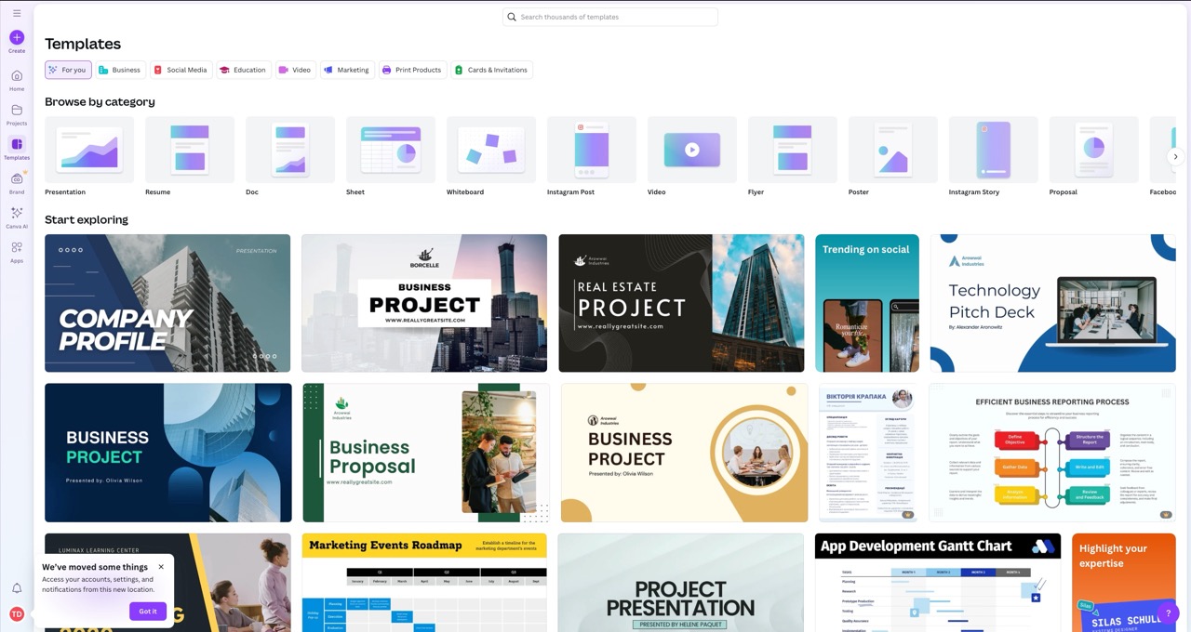Launch Canva AI from sidebar
The width and height of the screenshot is (1191, 632).
pos(17,214)
